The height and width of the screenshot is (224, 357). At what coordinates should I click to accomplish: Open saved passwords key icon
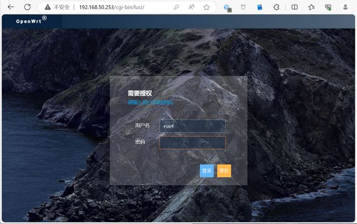[x=176, y=7]
